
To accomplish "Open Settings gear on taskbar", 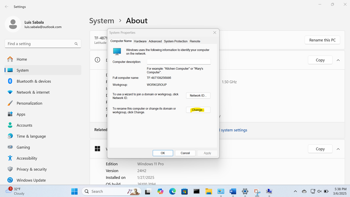I will (x=245, y=192).
